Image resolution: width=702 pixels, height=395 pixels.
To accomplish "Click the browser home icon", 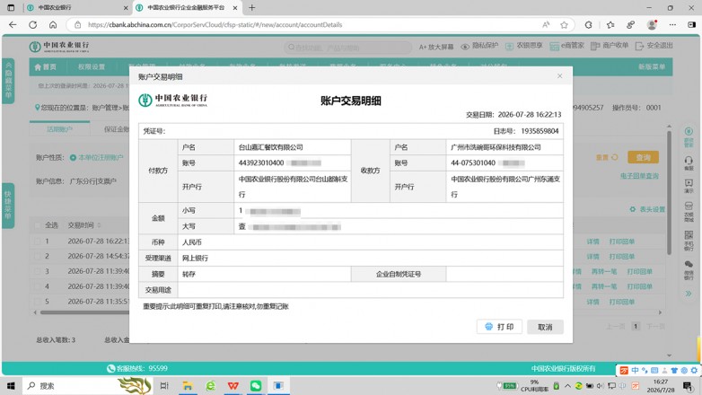I will (53, 24).
